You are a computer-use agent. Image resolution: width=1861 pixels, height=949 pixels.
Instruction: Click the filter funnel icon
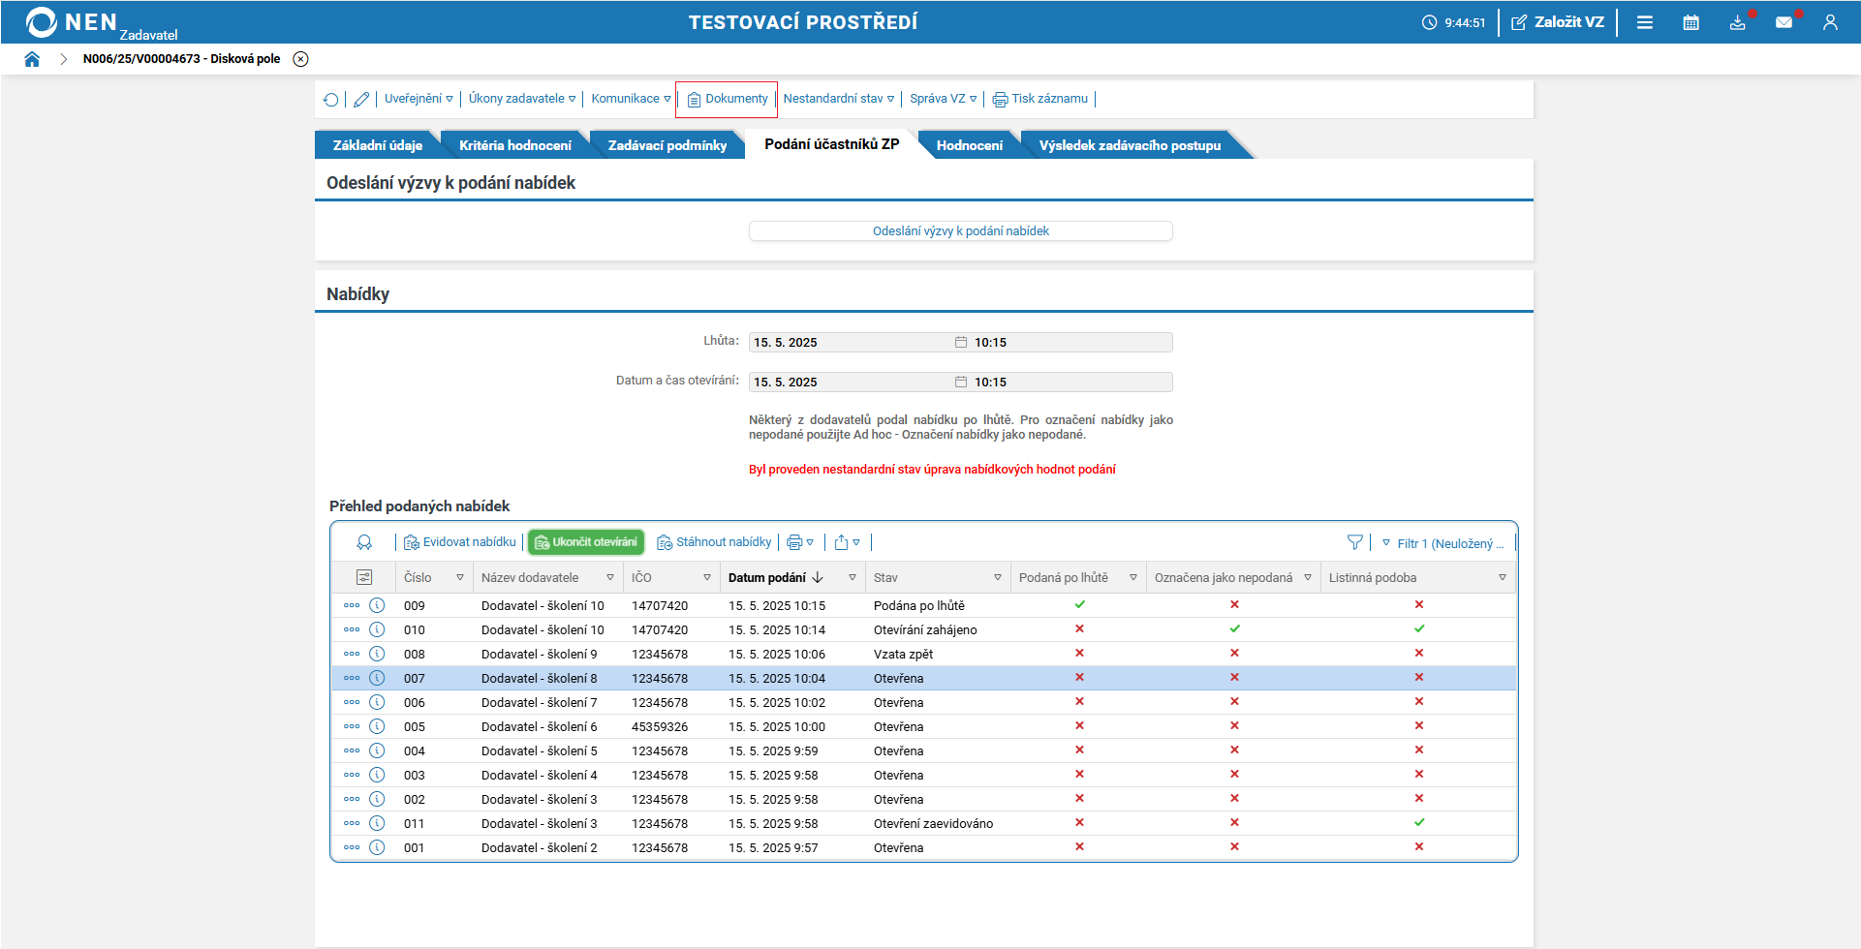coord(1354,542)
